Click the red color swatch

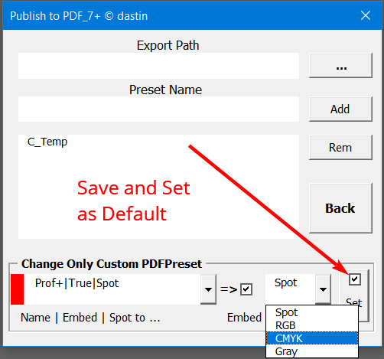click(x=18, y=289)
